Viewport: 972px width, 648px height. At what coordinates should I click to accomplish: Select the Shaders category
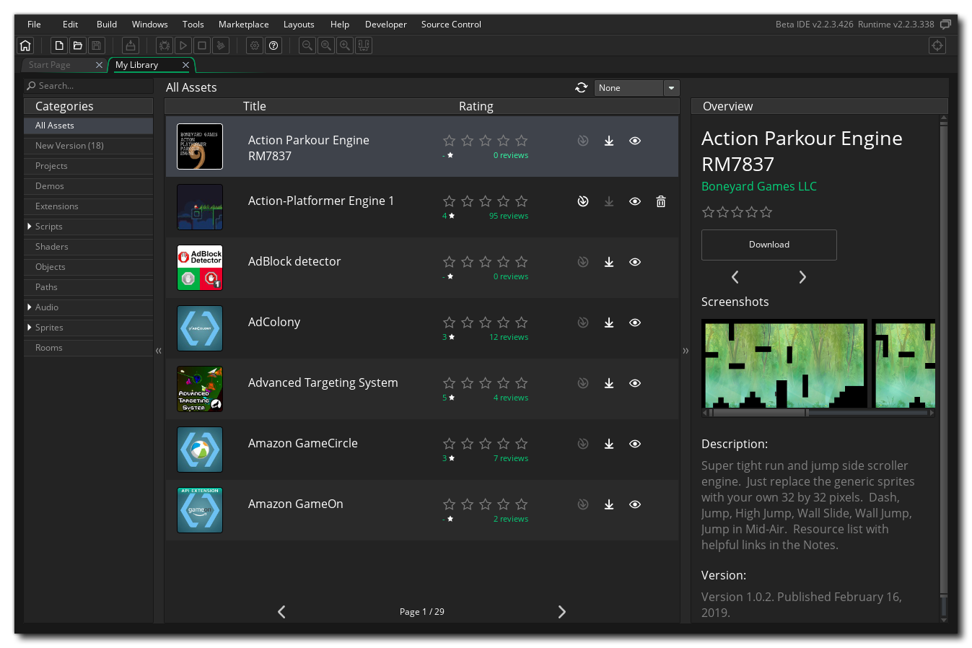pos(88,247)
